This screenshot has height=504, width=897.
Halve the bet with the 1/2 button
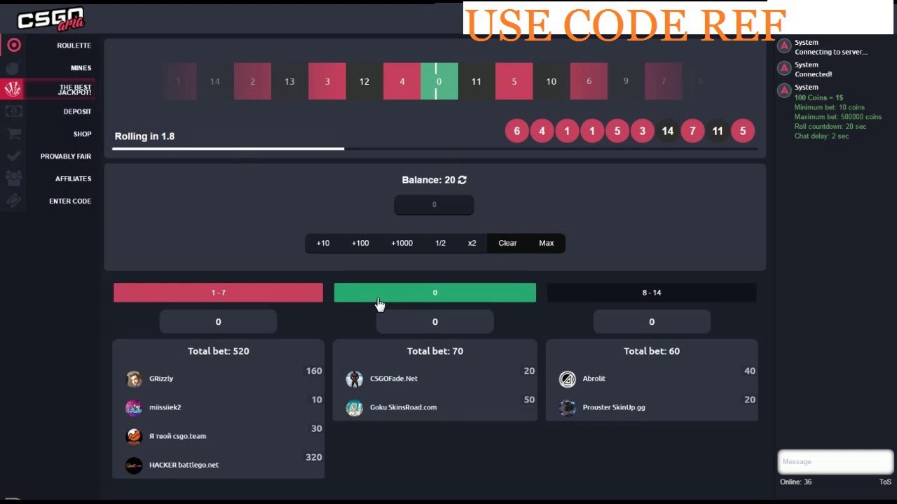point(440,243)
